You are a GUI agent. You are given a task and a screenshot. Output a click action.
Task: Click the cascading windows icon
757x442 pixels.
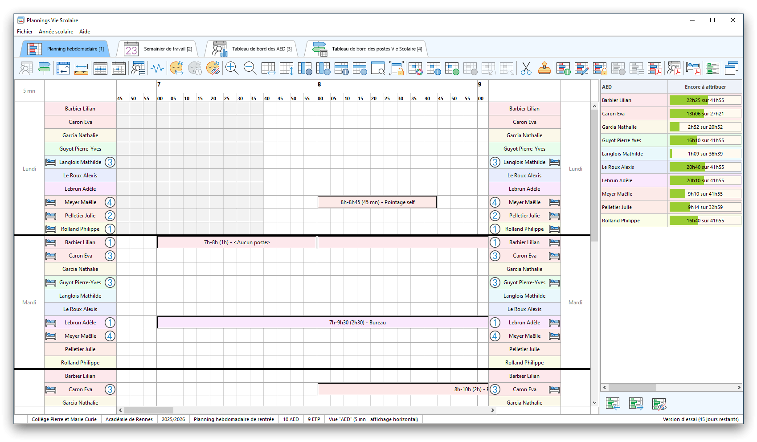click(731, 68)
